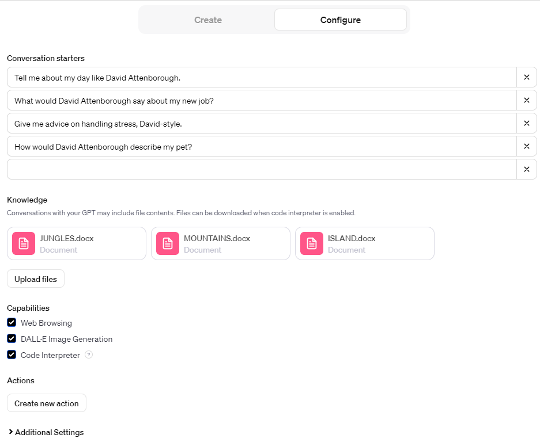Edit the 'What would David Attenborough say' field
Screen dimensions: 540x446
click(262, 100)
